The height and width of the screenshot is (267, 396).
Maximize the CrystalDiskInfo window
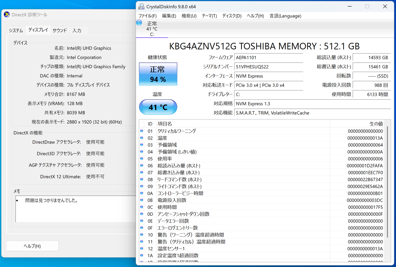367,6
